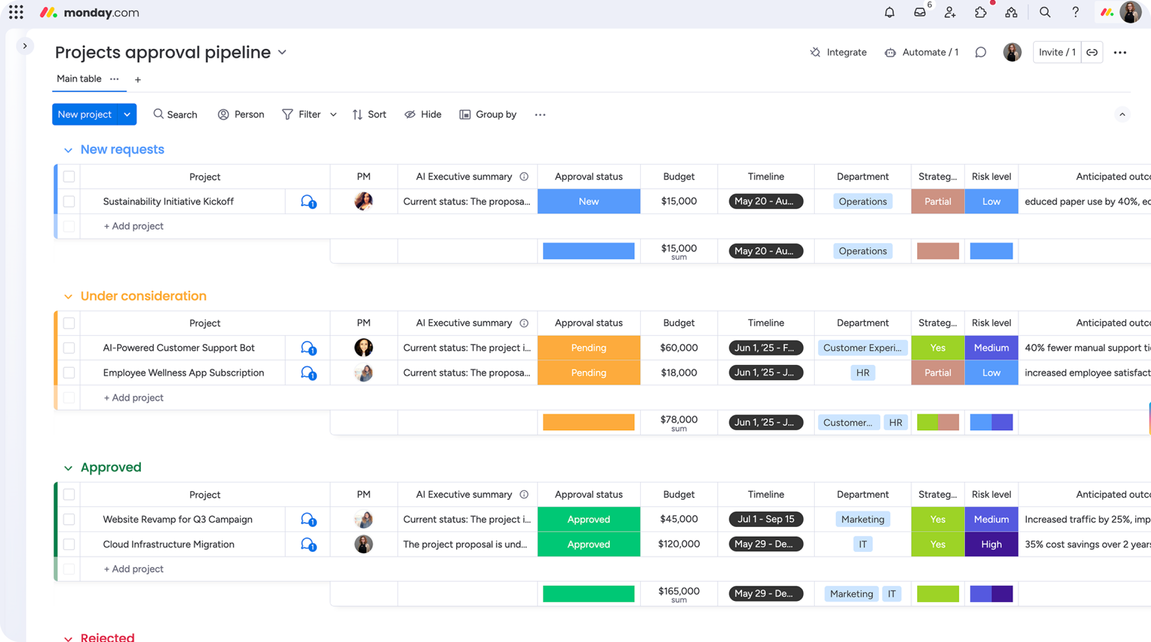Open the Group by menu
1151x642 pixels.
tap(488, 115)
